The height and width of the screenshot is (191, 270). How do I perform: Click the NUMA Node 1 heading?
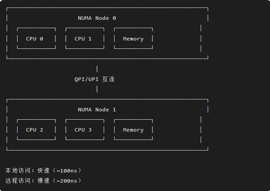point(97,110)
